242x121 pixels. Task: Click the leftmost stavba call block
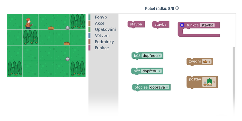pos(136,25)
